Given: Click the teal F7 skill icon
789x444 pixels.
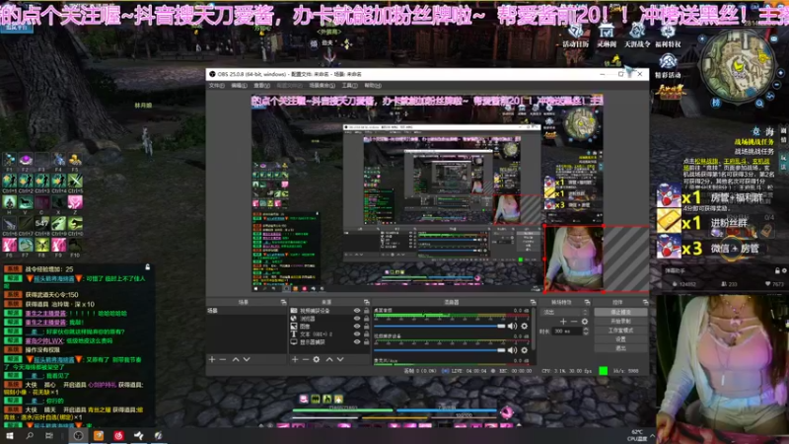Looking at the screenshot, I should point(26,245).
